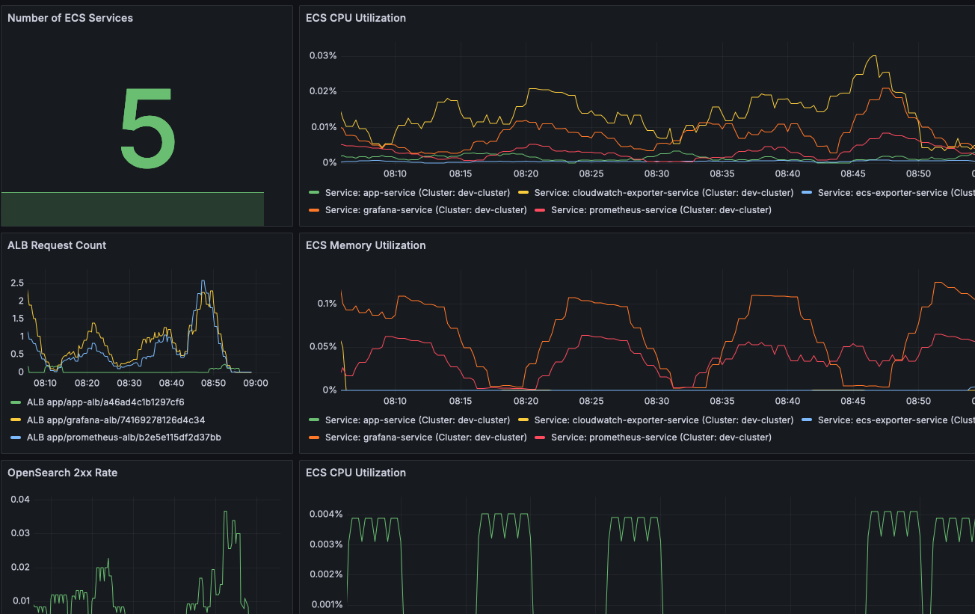This screenshot has width=975, height=614.
Task: Change yellow cloudwatch-exporter color in CPU legend
Action: pyautogui.click(x=523, y=192)
